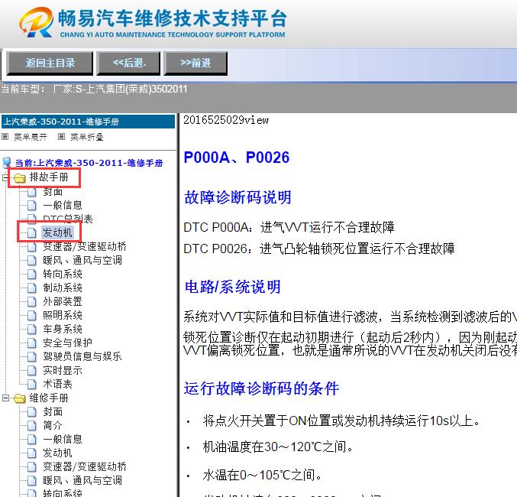
Task: Open 暖风、通风与空调 under 维修手册
Action: 82,480
